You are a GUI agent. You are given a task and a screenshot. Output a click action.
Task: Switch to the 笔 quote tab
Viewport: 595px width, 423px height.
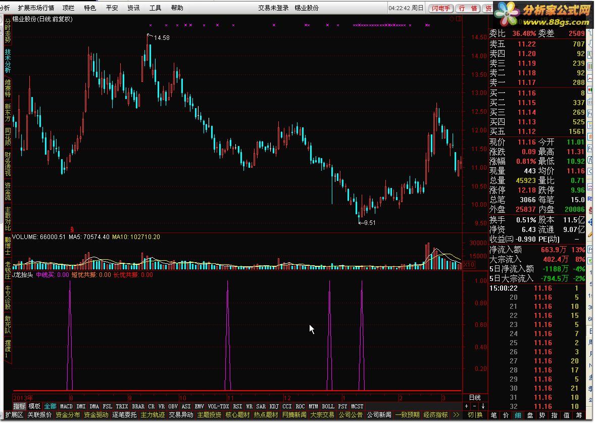493,415
